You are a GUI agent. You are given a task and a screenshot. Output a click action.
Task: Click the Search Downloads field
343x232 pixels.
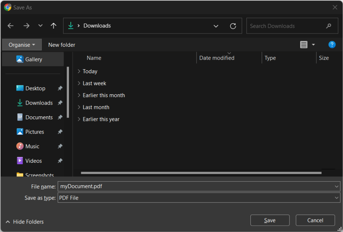coord(292,26)
